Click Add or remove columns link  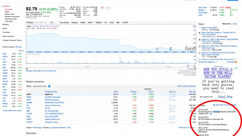(x=187, y=86)
